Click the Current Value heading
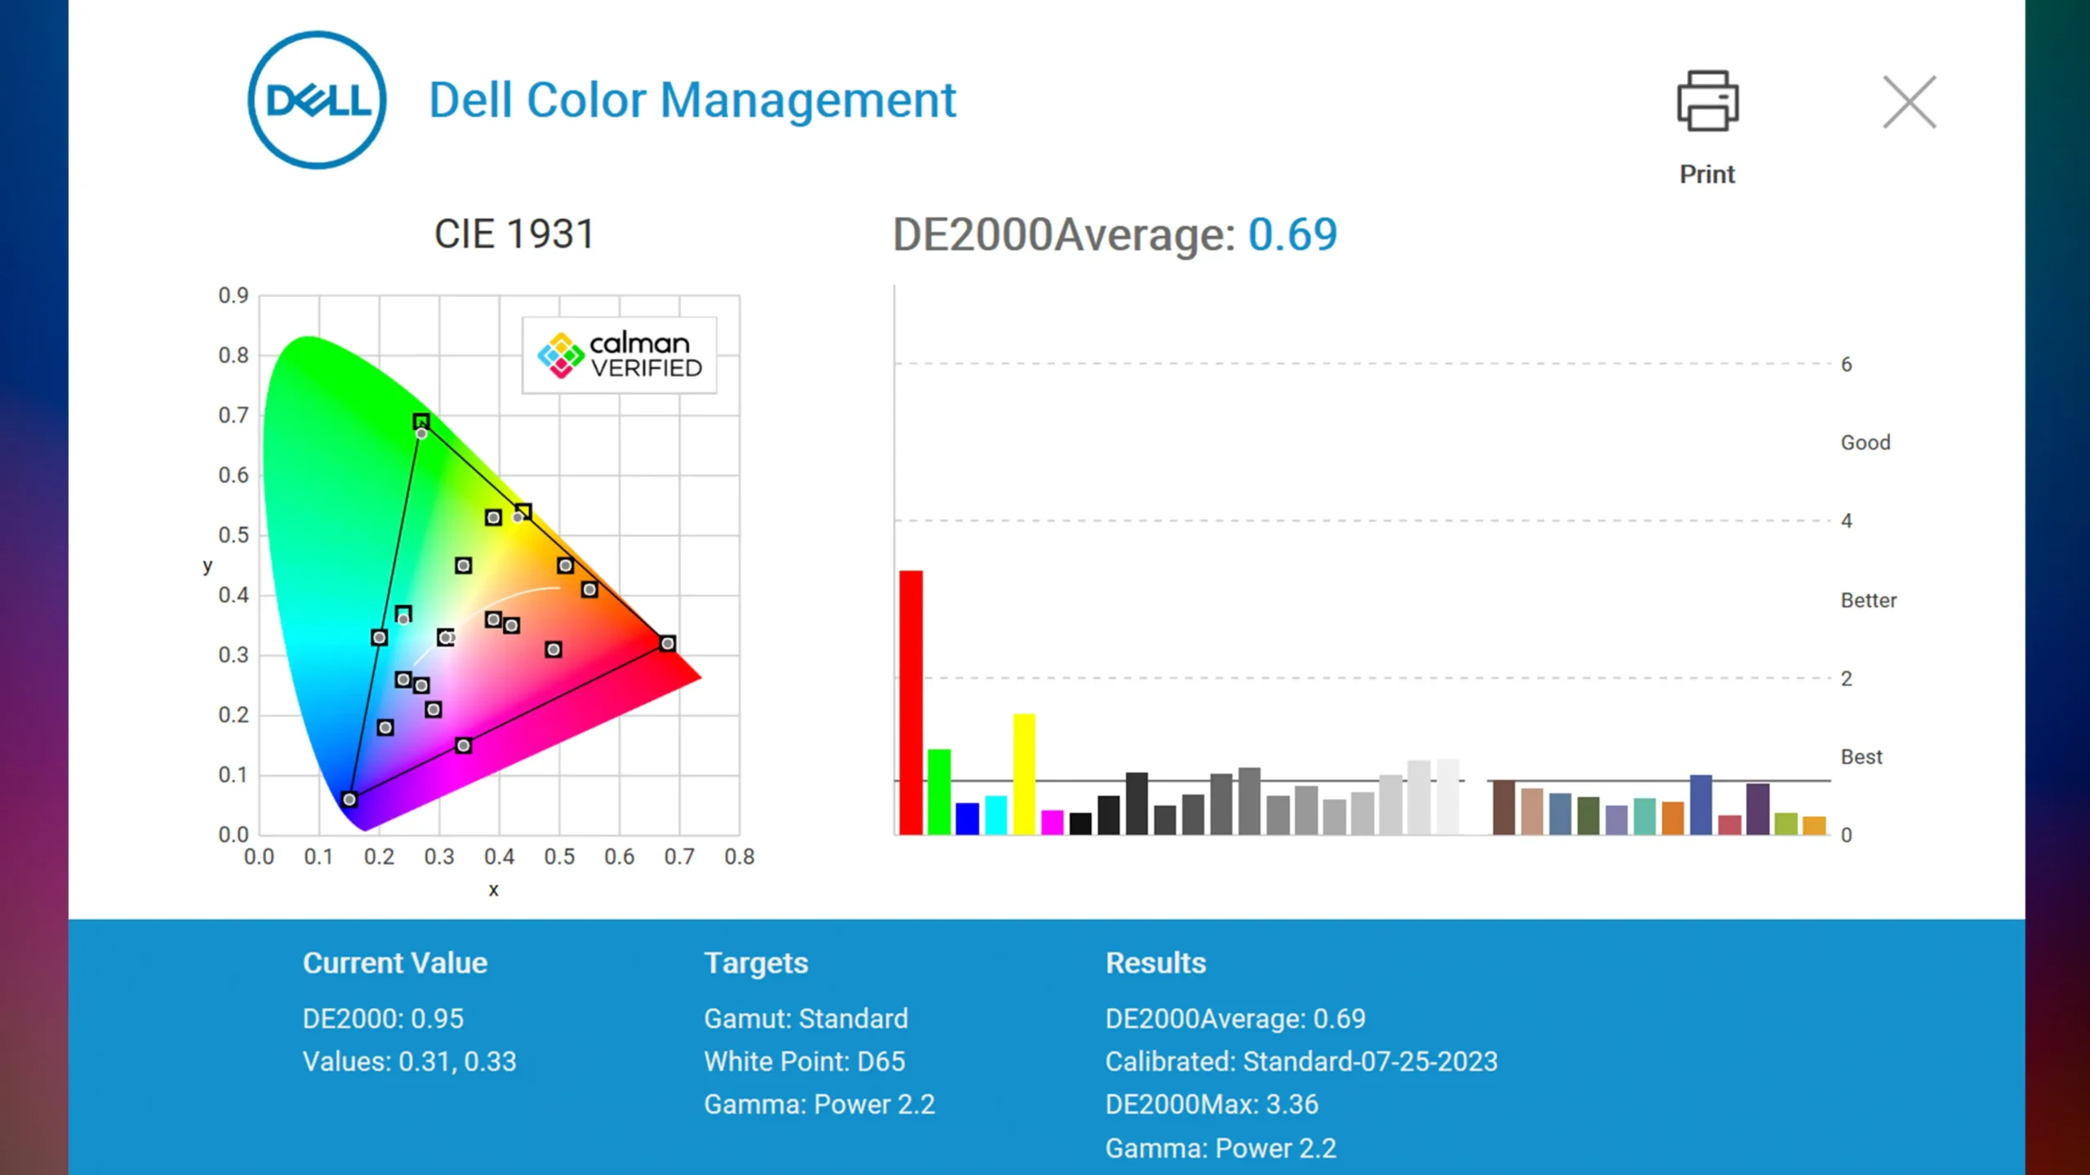The width and height of the screenshot is (2090, 1175). point(395,964)
